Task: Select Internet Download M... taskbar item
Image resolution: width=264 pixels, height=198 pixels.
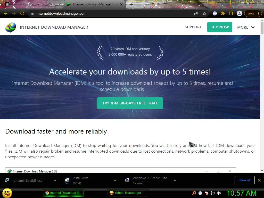Action: tap(63, 193)
